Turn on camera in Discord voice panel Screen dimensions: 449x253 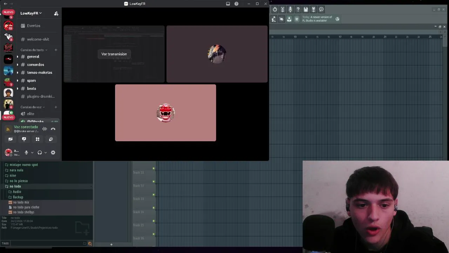pyautogui.click(x=11, y=139)
